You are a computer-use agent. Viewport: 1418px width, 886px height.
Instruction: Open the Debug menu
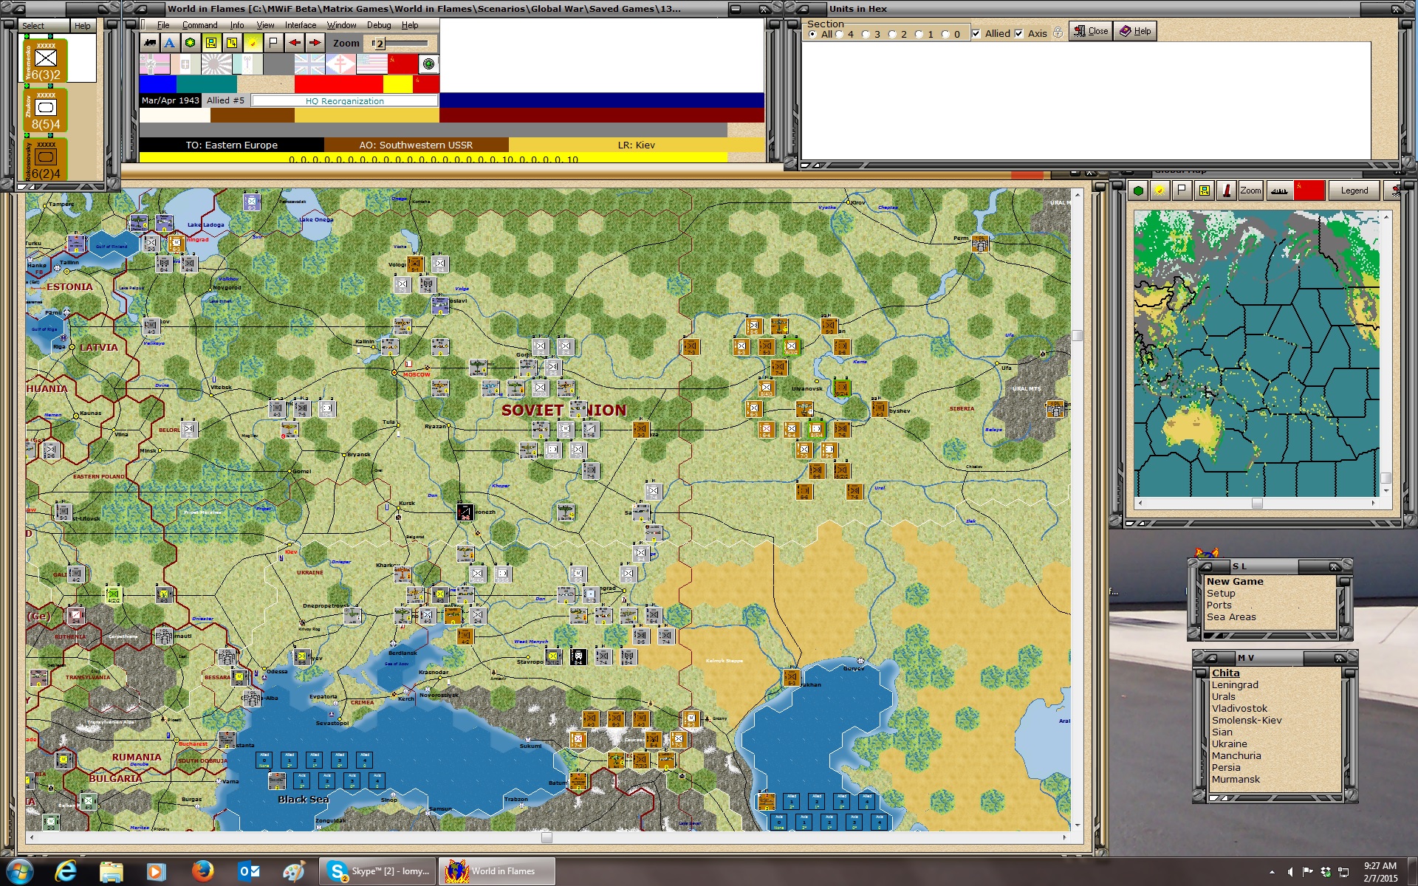[379, 25]
